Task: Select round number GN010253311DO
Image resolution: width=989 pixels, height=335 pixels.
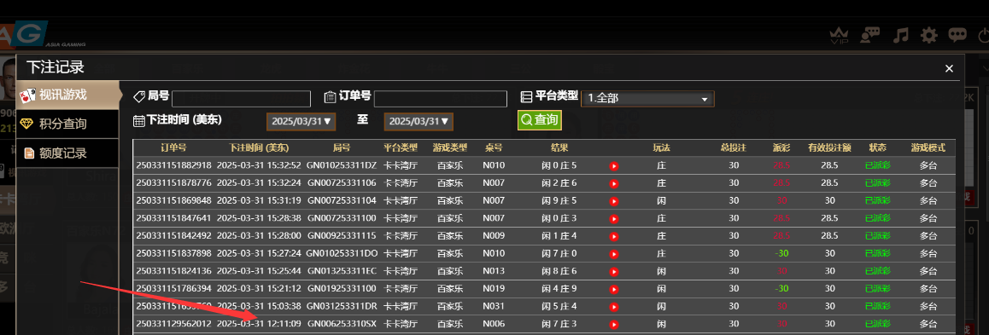Action: (x=342, y=254)
